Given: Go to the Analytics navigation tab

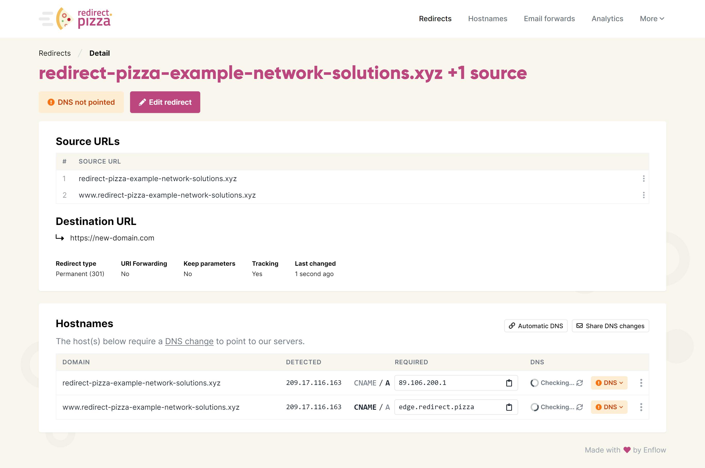Looking at the screenshot, I should pyautogui.click(x=607, y=19).
